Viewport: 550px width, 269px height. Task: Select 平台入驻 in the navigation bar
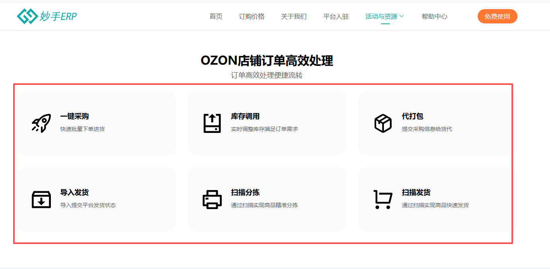point(336,16)
